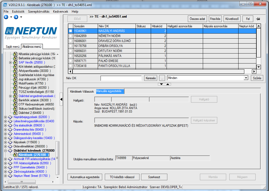This screenshot has height=191, width=269.
Task: Click the Adminisztráció folder icon
Action: [10, 134]
